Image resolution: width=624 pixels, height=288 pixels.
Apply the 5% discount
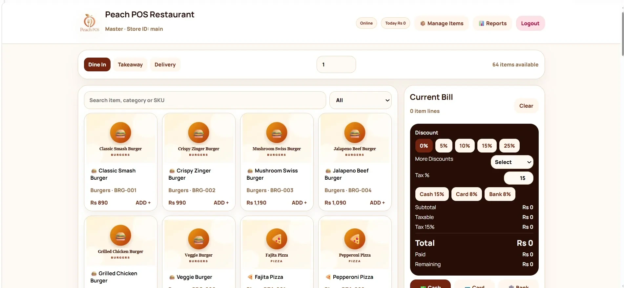pos(444,146)
